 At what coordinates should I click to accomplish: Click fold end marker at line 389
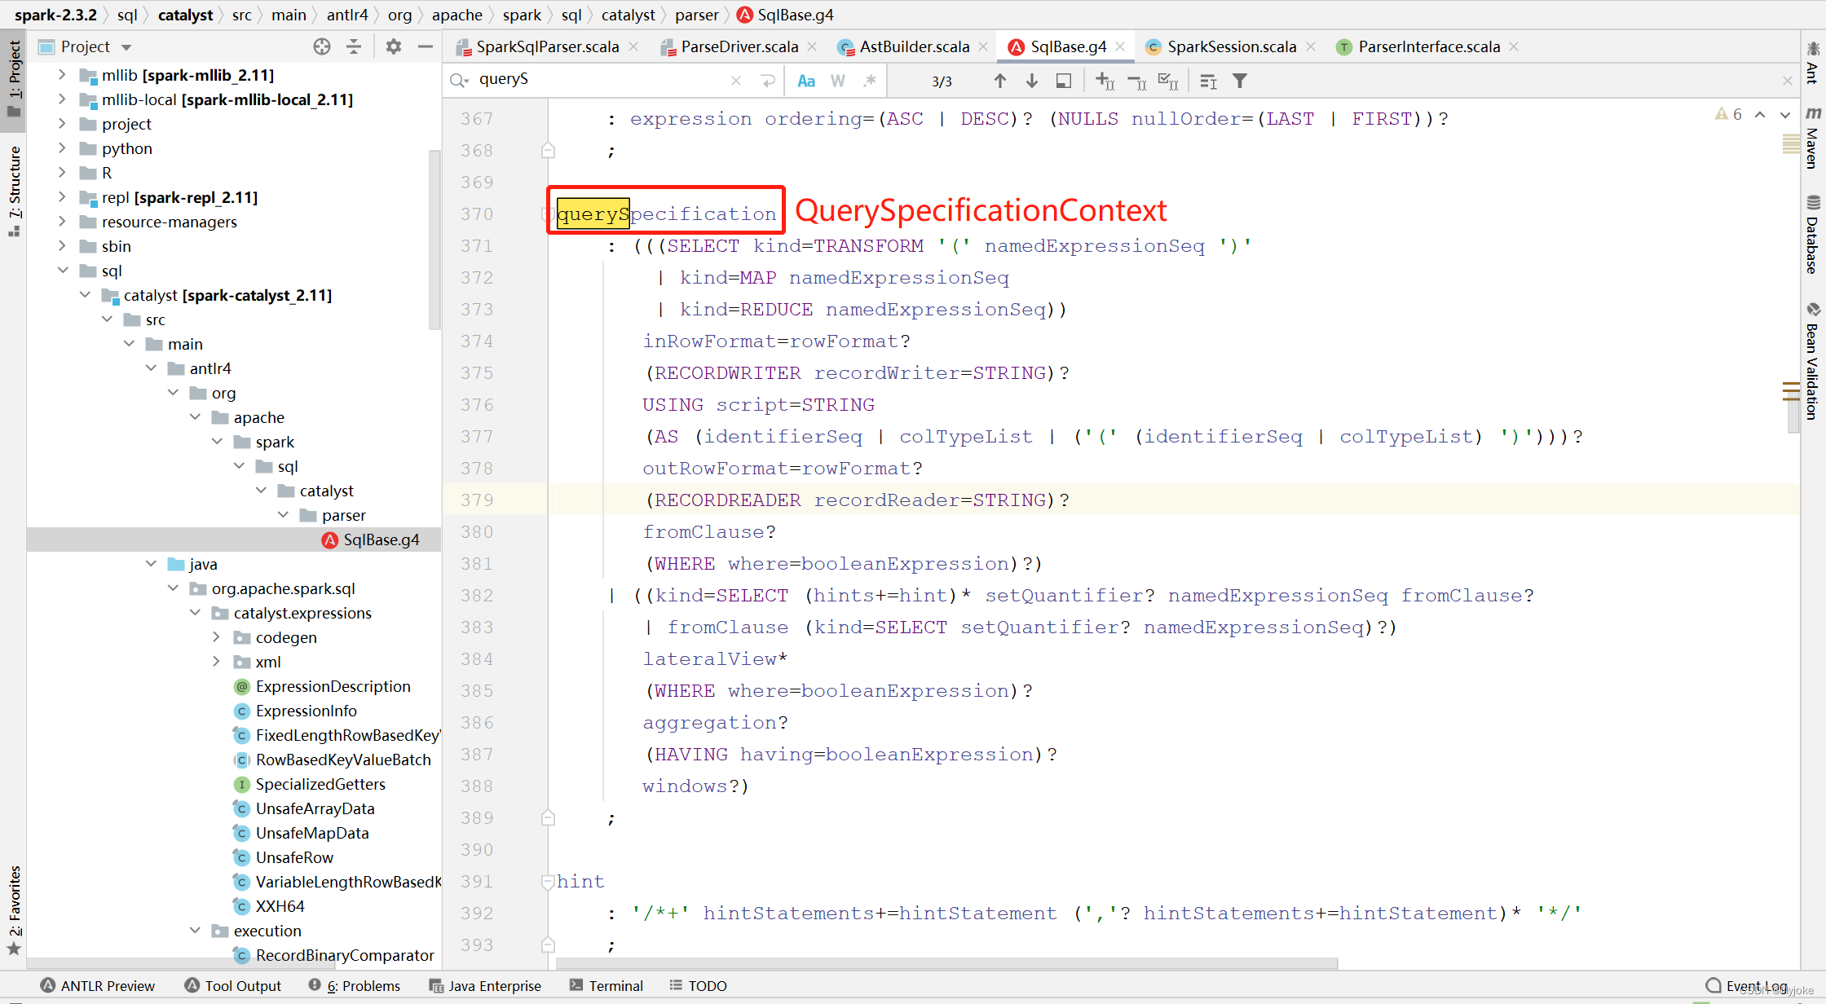[548, 818]
